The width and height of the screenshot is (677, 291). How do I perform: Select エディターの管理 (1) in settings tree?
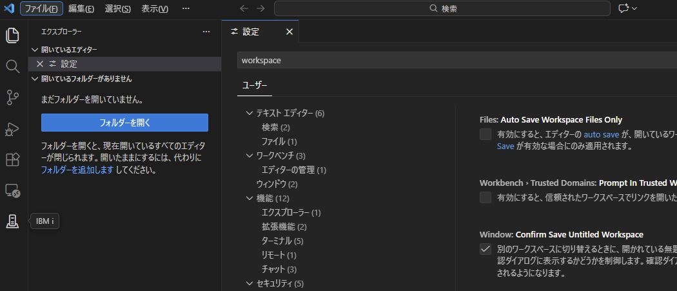click(x=294, y=170)
